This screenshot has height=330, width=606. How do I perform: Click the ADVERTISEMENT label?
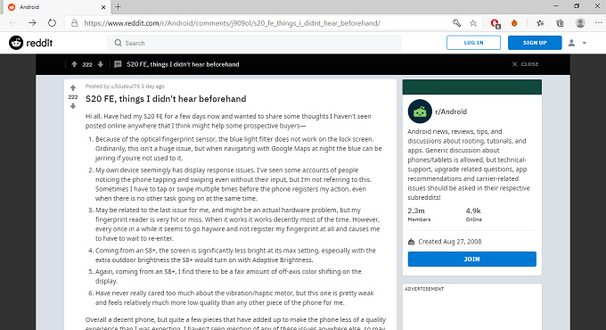[x=424, y=289]
